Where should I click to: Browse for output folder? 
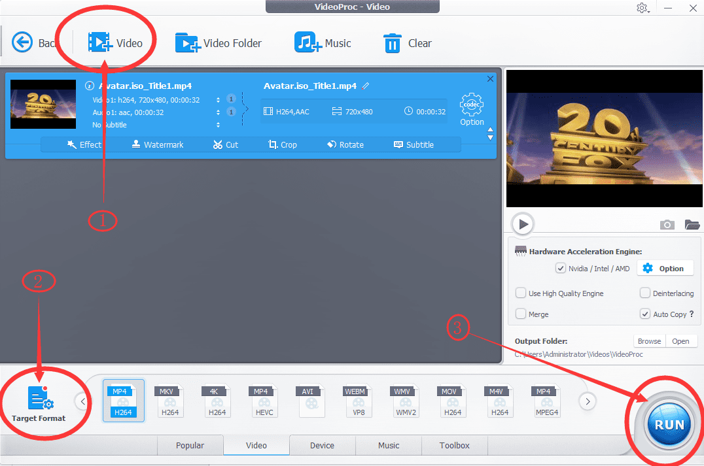(x=649, y=341)
